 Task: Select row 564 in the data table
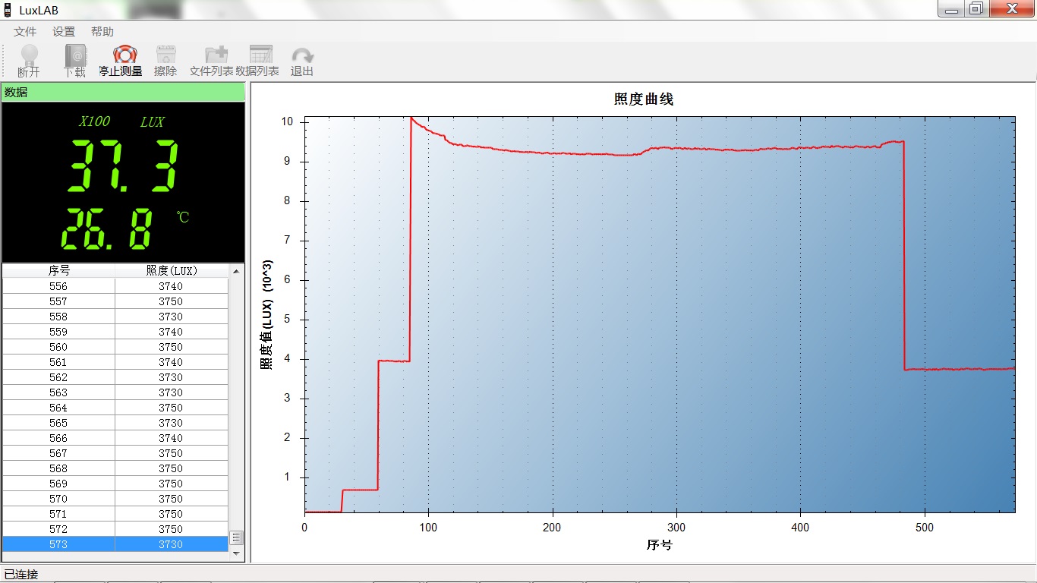click(x=115, y=408)
